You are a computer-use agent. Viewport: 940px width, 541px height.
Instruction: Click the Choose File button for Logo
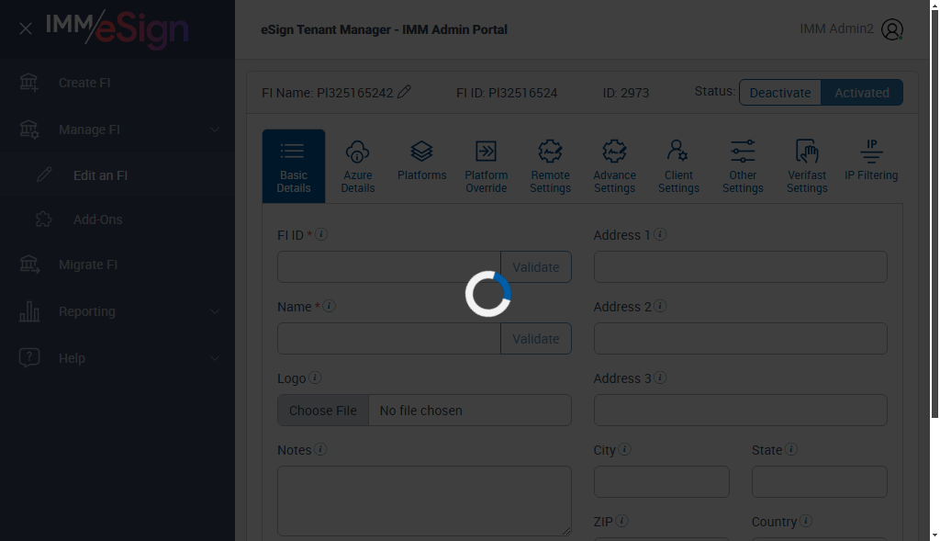click(x=322, y=411)
